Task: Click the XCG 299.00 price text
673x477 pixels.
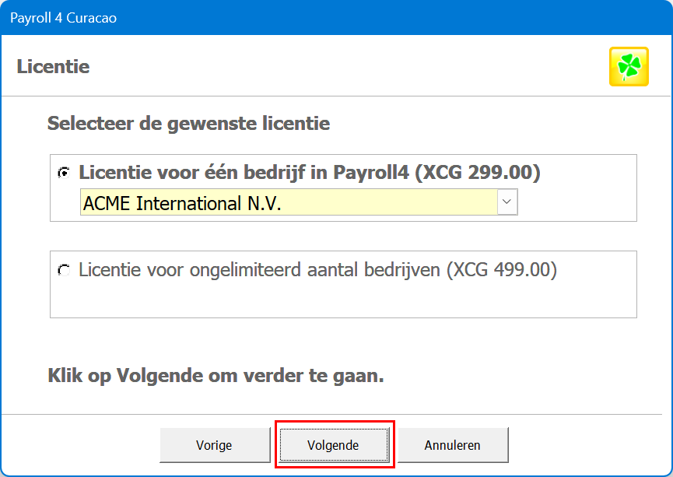Action: [477, 173]
